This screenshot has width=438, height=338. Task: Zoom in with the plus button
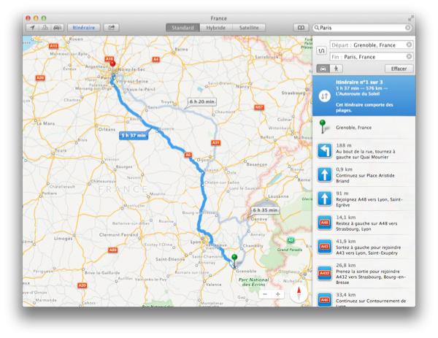point(278,294)
